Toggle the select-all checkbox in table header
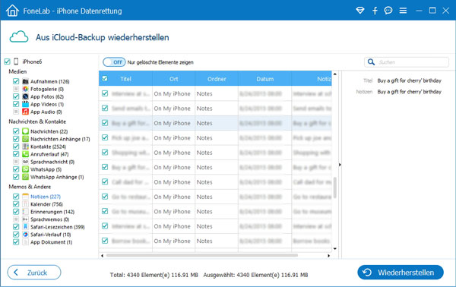Image resolution: width=456 pixels, height=287 pixels. (x=105, y=78)
